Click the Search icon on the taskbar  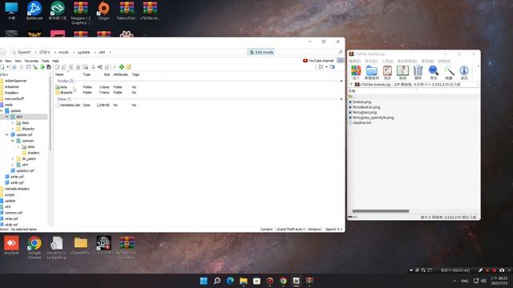(217, 281)
